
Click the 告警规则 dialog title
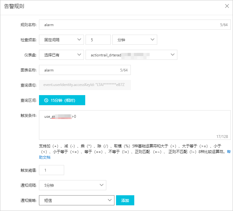pyautogui.click(x=14, y=6)
